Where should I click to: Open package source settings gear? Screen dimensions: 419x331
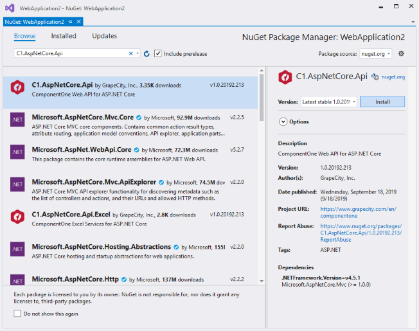[x=401, y=54]
